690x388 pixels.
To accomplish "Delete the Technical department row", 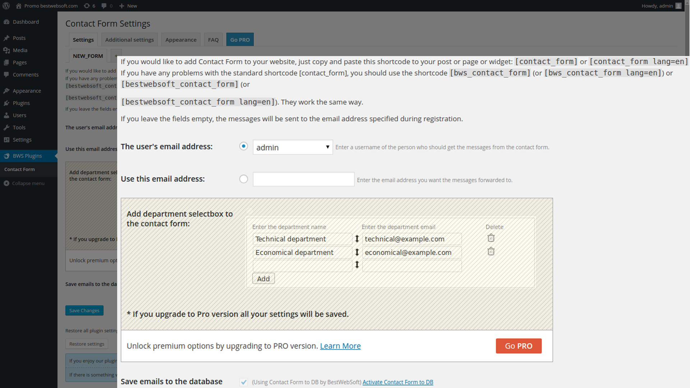I will pos(491,238).
